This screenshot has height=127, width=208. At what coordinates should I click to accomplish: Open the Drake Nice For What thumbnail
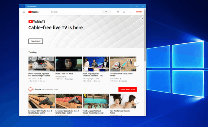coord(69,64)
